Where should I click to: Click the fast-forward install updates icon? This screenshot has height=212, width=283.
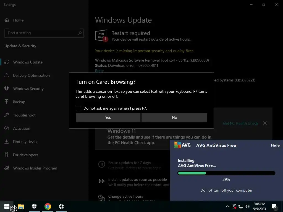point(102,181)
